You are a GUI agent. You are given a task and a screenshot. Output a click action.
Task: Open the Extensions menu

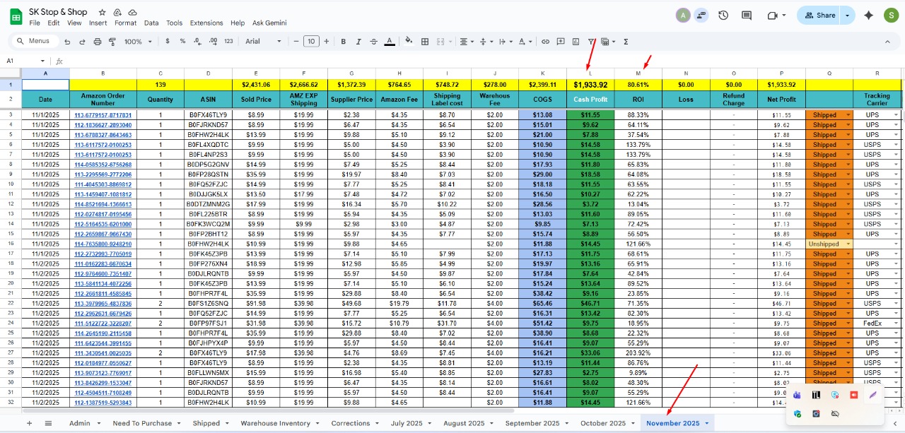pyautogui.click(x=206, y=23)
